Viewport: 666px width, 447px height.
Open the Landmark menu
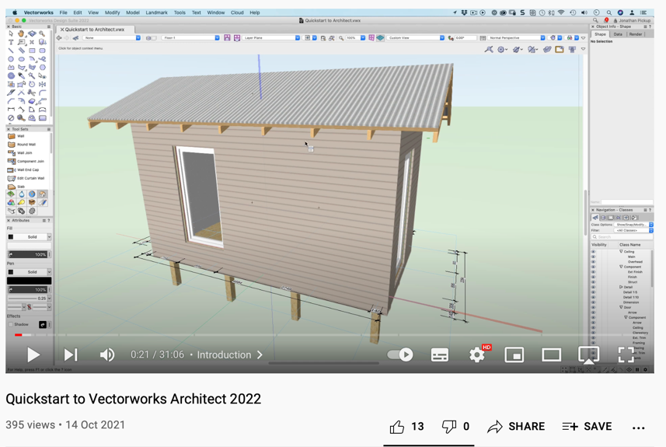coord(156,12)
